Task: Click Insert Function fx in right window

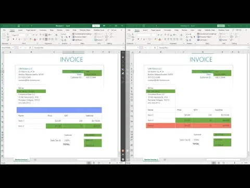Action: pos(155,48)
